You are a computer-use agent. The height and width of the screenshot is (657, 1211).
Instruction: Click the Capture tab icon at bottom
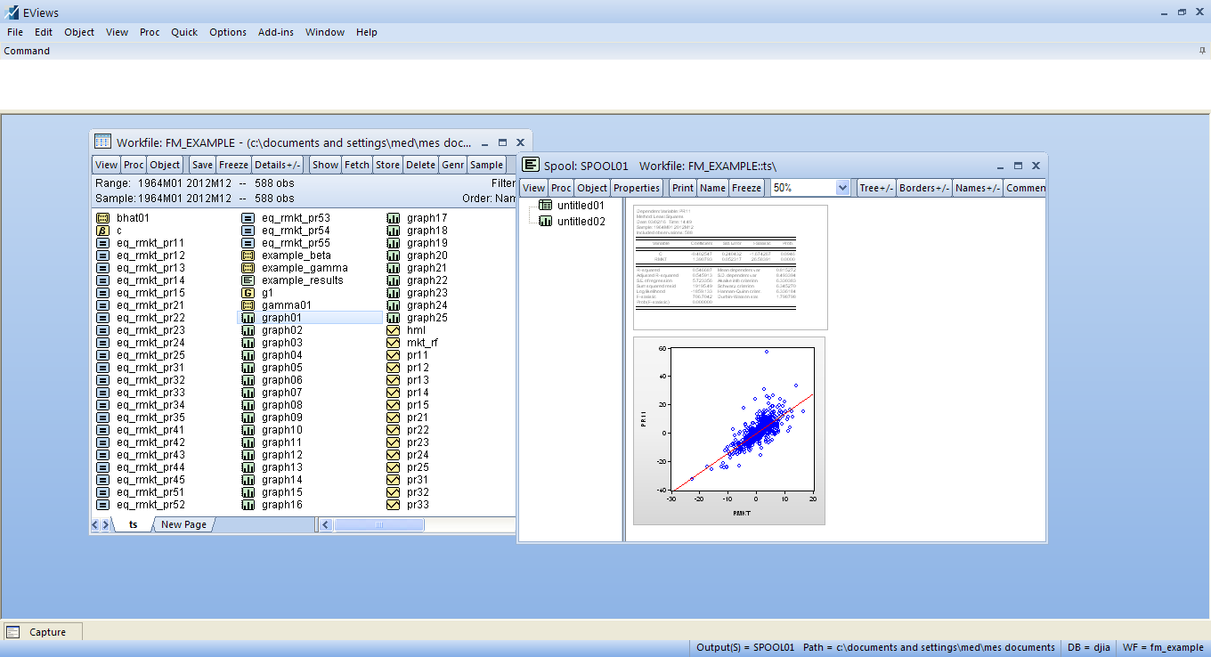13,632
